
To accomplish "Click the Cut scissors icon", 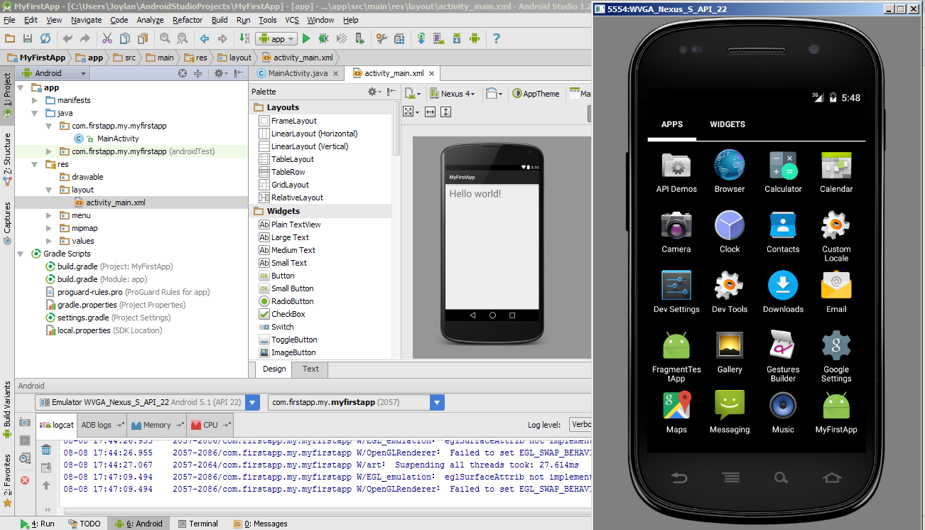I will (107, 38).
